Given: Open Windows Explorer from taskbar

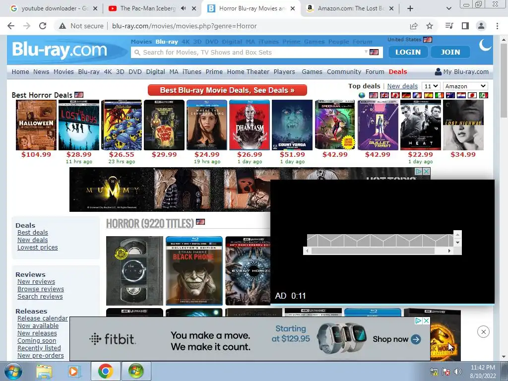Looking at the screenshot, I should coord(44,371).
